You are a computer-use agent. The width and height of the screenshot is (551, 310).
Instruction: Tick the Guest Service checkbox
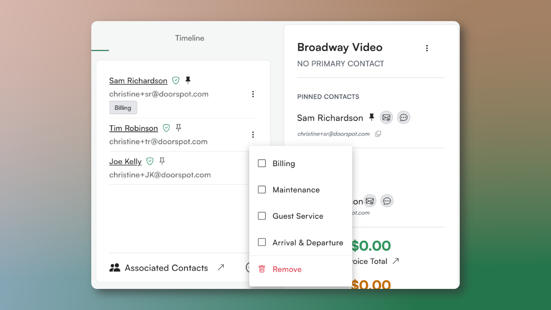point(262,216)
